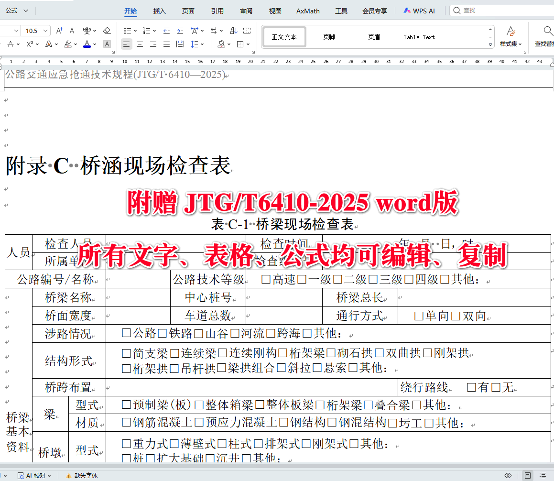Click the 样式集 button
554x481 pixels.
(x=511, y=37)
